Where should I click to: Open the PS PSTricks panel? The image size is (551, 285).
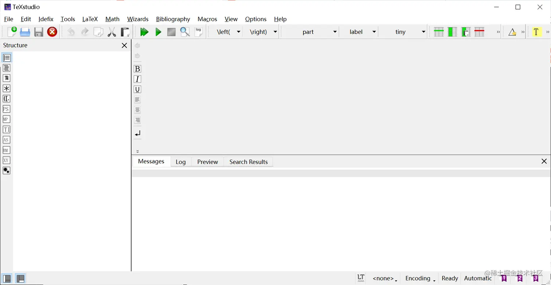pyautogui.click(x=7, y=109)
